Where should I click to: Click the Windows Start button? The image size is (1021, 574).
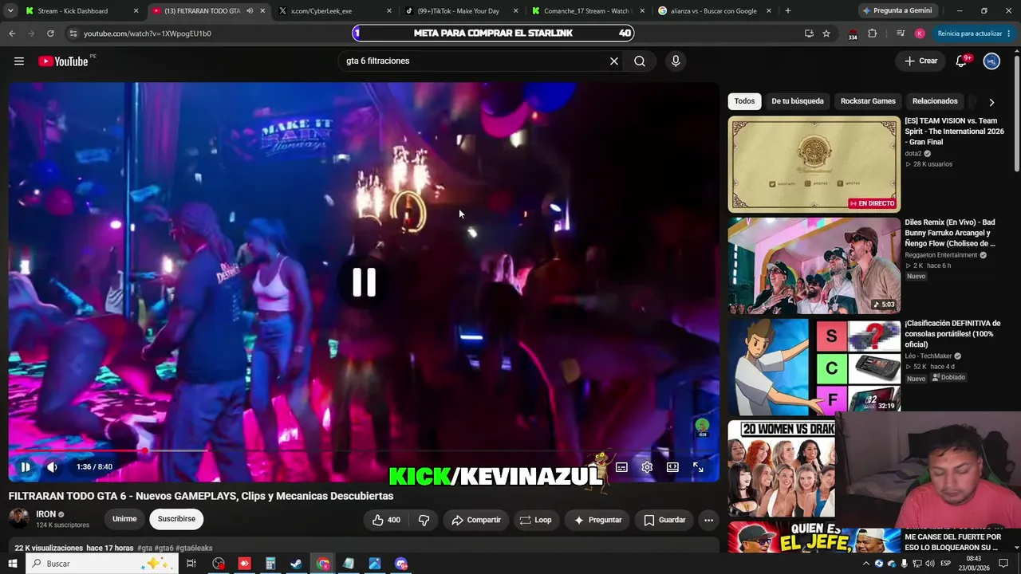coord(12,564)
